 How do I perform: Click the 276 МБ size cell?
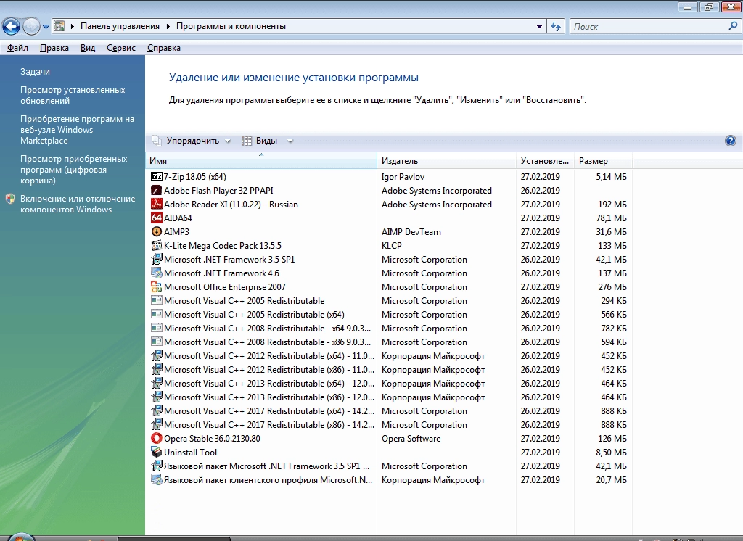pos(612,287)
